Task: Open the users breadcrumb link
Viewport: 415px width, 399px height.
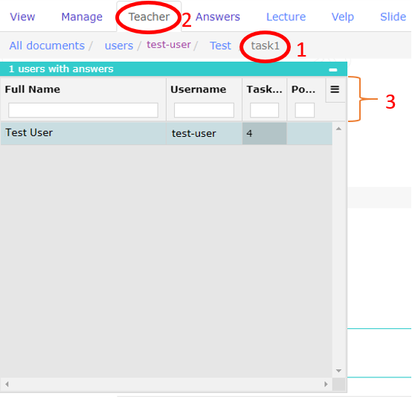Action: 119,45
